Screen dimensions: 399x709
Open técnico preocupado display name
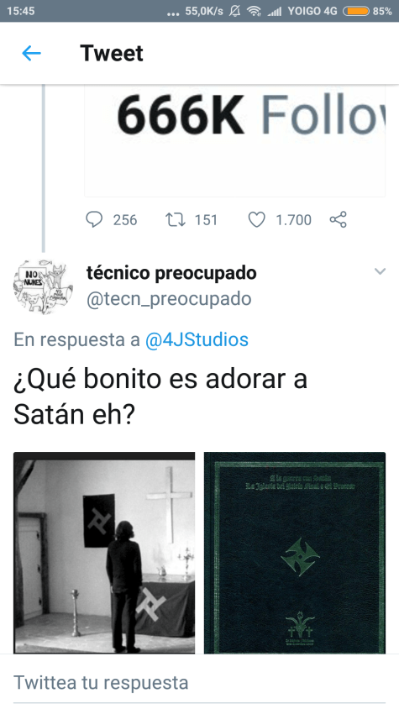tap(171, 273)
